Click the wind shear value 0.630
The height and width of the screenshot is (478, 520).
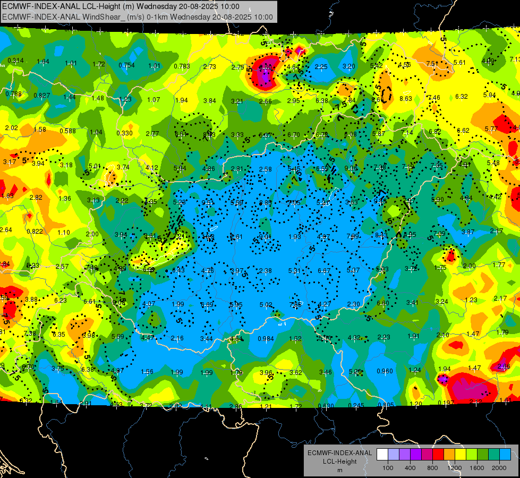pyautogui.click(x=326, y=406)
